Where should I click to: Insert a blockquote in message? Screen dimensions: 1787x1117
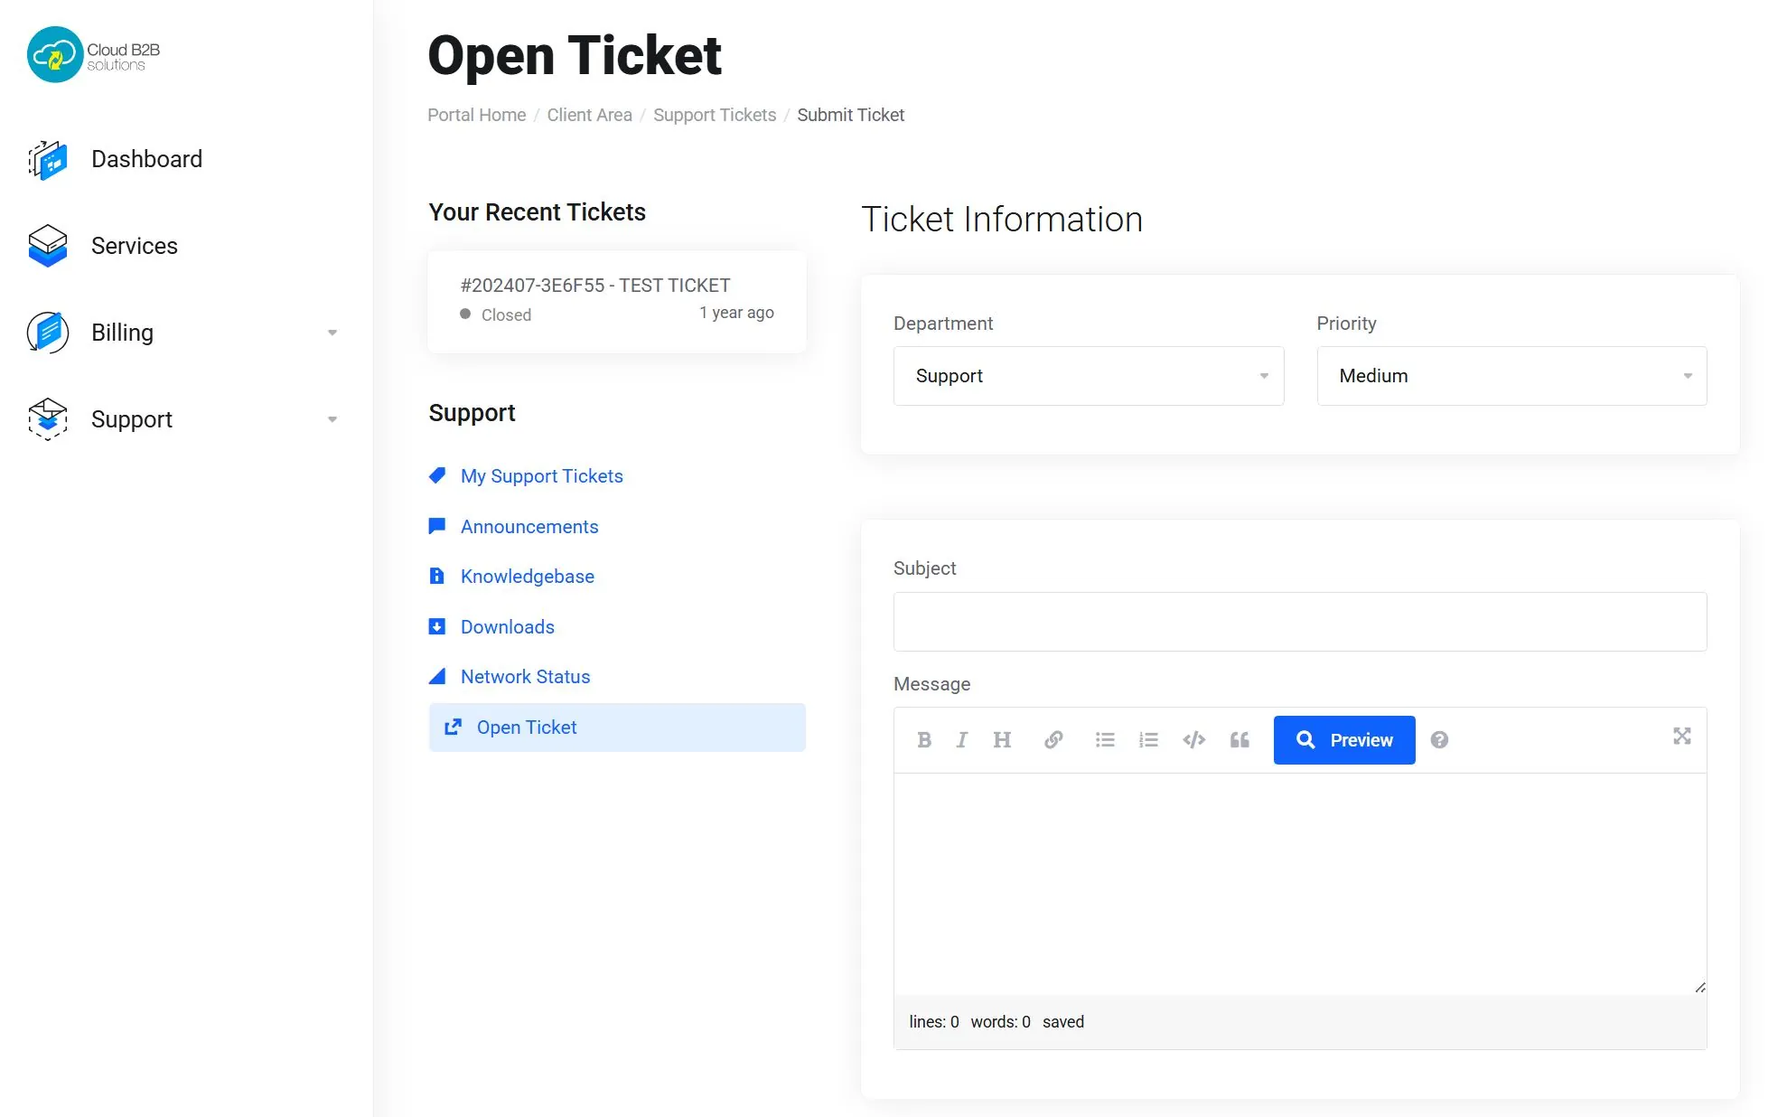click(x=1240, y=740)
